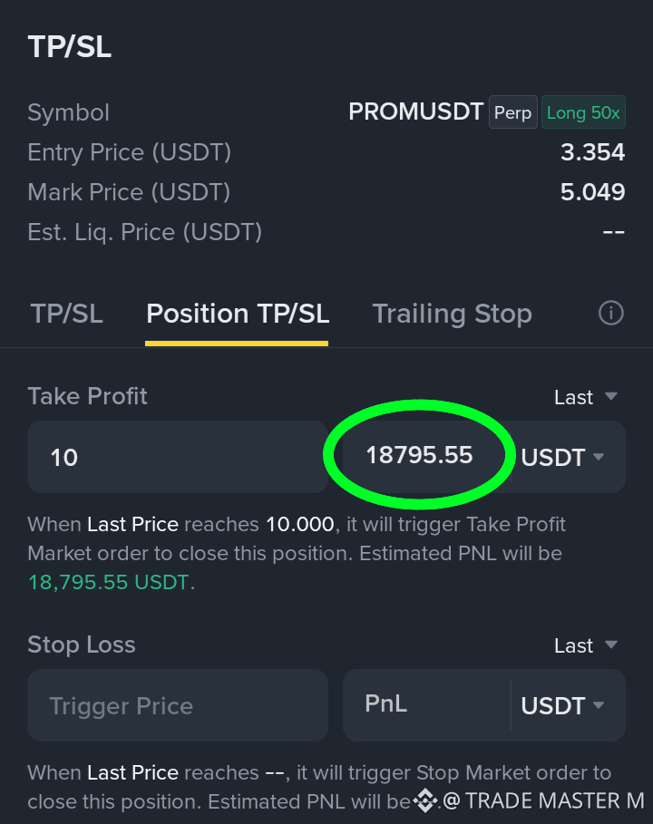
Task: Click the Stop Loss USDT arrow
Action: (599, 705)
